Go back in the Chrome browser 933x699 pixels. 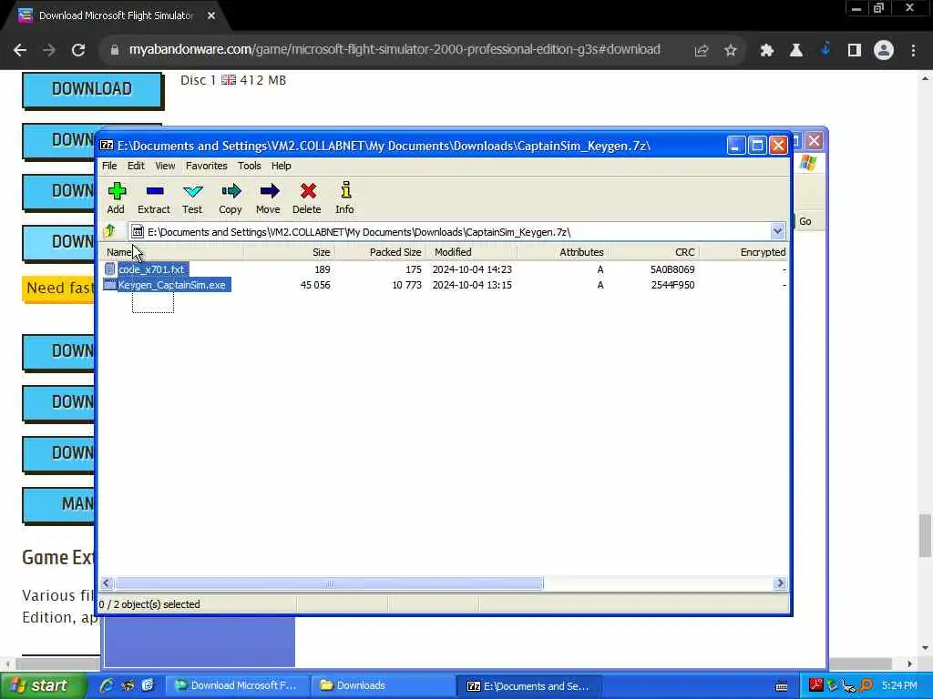pos(20,50)
